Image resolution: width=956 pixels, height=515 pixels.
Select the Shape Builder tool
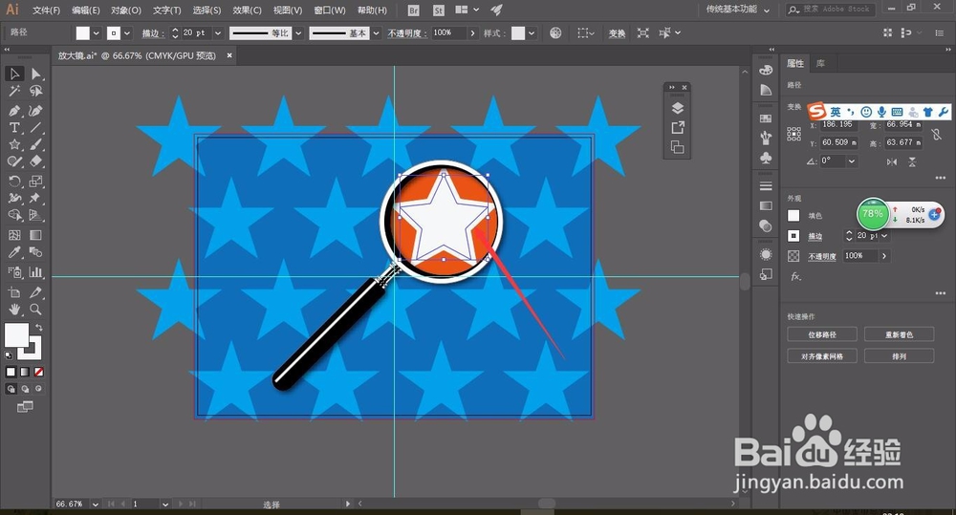pos(14,215)
